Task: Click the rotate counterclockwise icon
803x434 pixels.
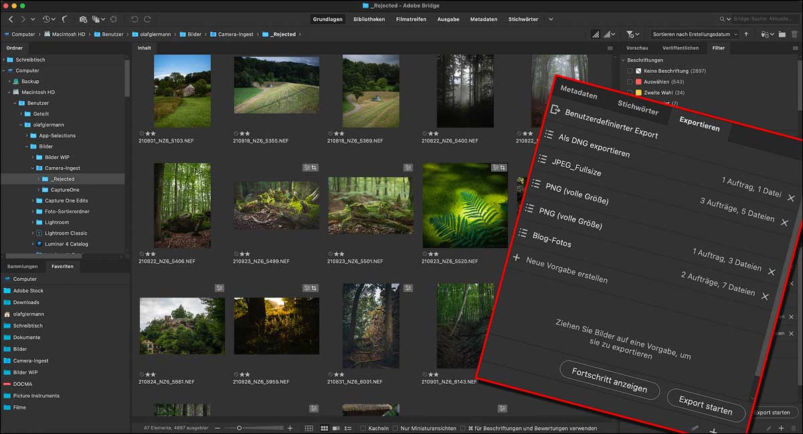Action: [x=135, y=19]
